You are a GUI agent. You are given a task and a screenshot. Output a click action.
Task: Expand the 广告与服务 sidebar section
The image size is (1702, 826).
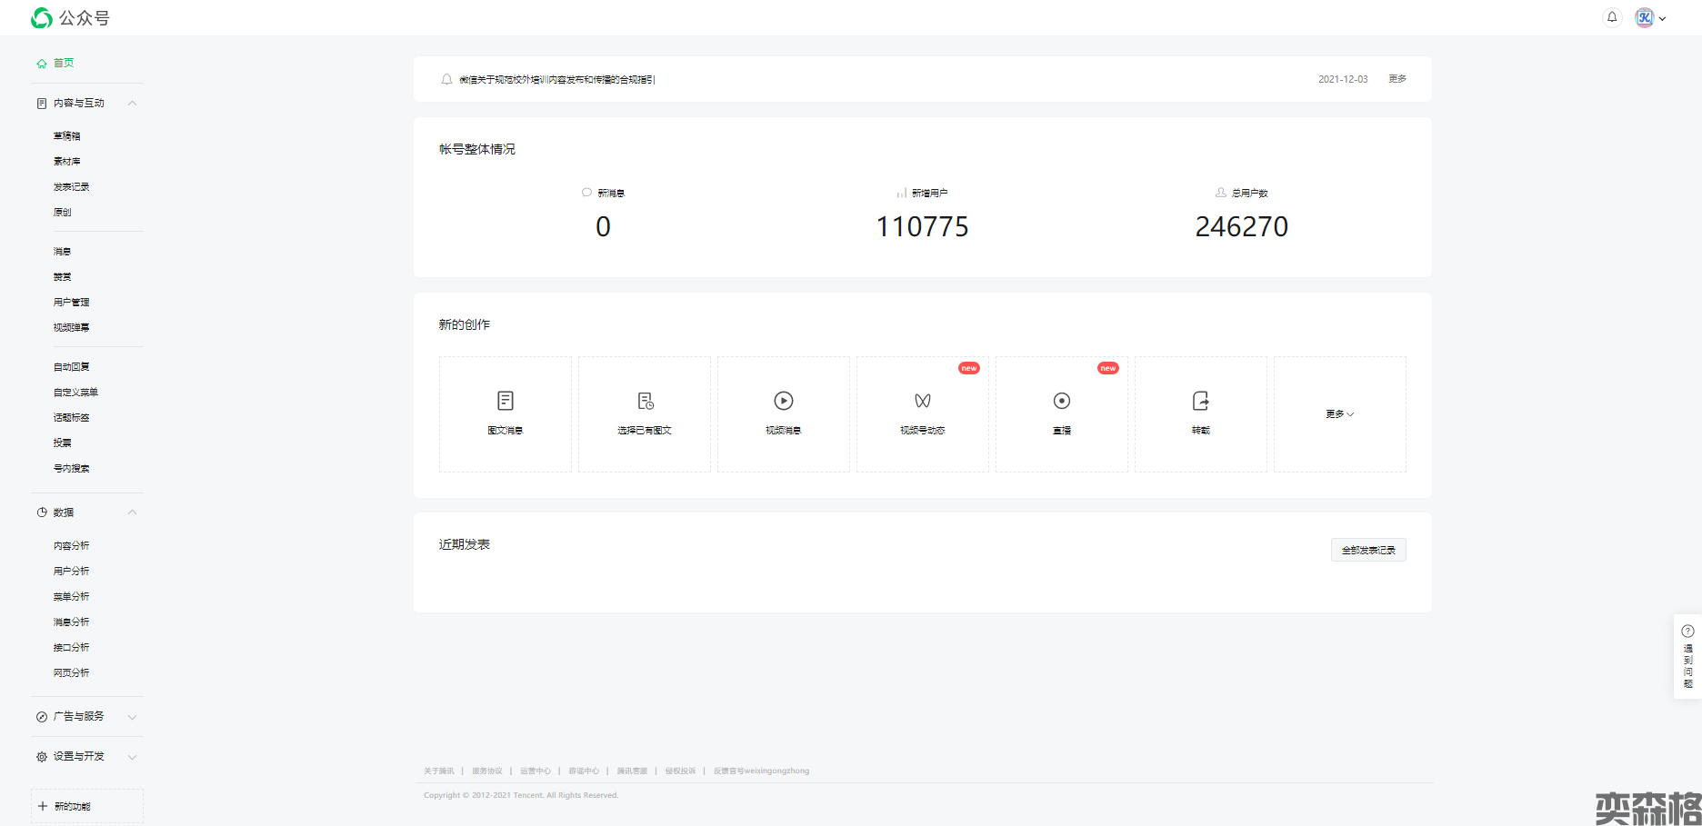tap(132, 717)
